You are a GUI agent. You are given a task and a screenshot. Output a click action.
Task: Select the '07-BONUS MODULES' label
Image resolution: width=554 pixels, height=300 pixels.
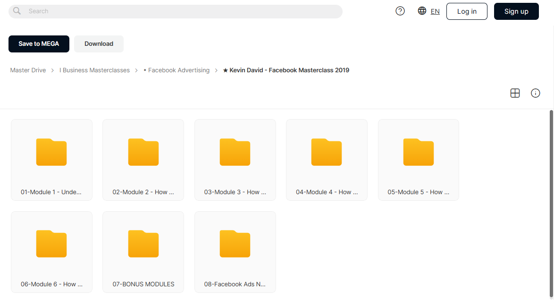[143, 284]
